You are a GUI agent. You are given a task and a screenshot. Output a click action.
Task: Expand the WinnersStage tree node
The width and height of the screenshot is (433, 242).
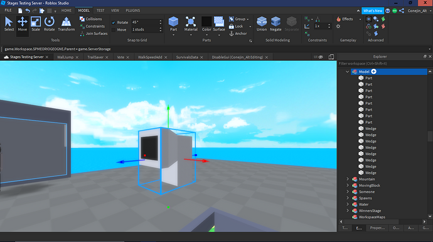pyautogui.click(x=348, y=211)
